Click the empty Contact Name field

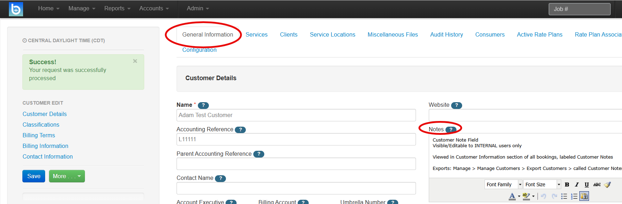[296, 188]
